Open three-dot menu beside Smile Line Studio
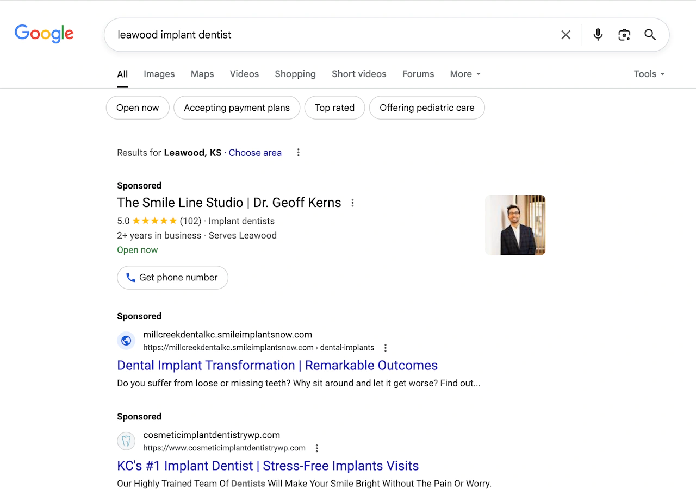This screenshot has width=696, height=489. tap(352, 203)
